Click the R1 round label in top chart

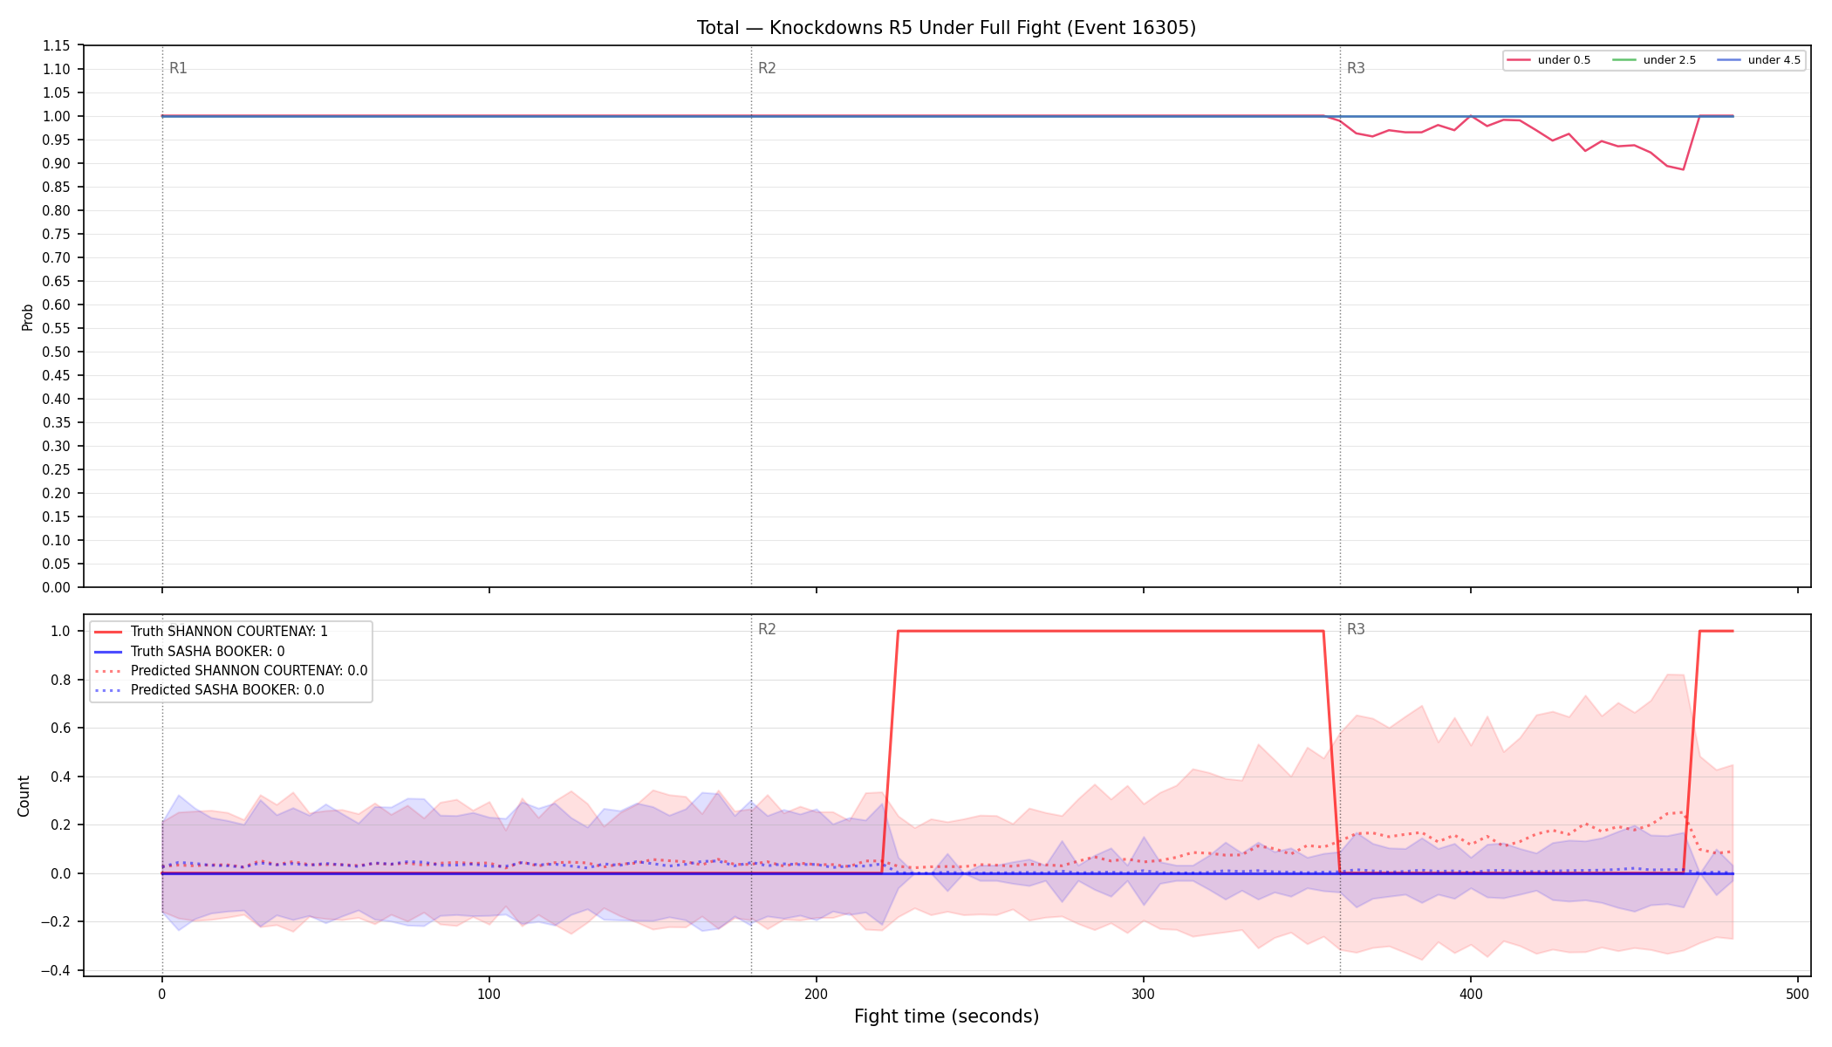(x=178, y=68)
